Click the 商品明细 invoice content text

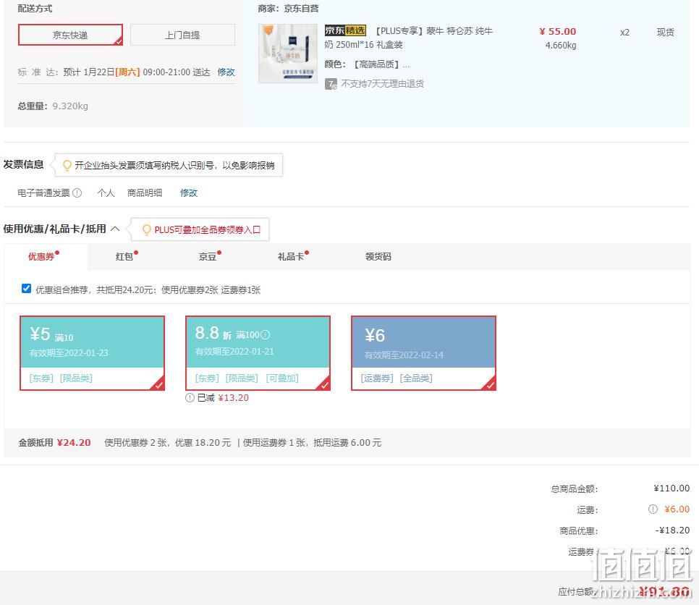pos(145,193)
